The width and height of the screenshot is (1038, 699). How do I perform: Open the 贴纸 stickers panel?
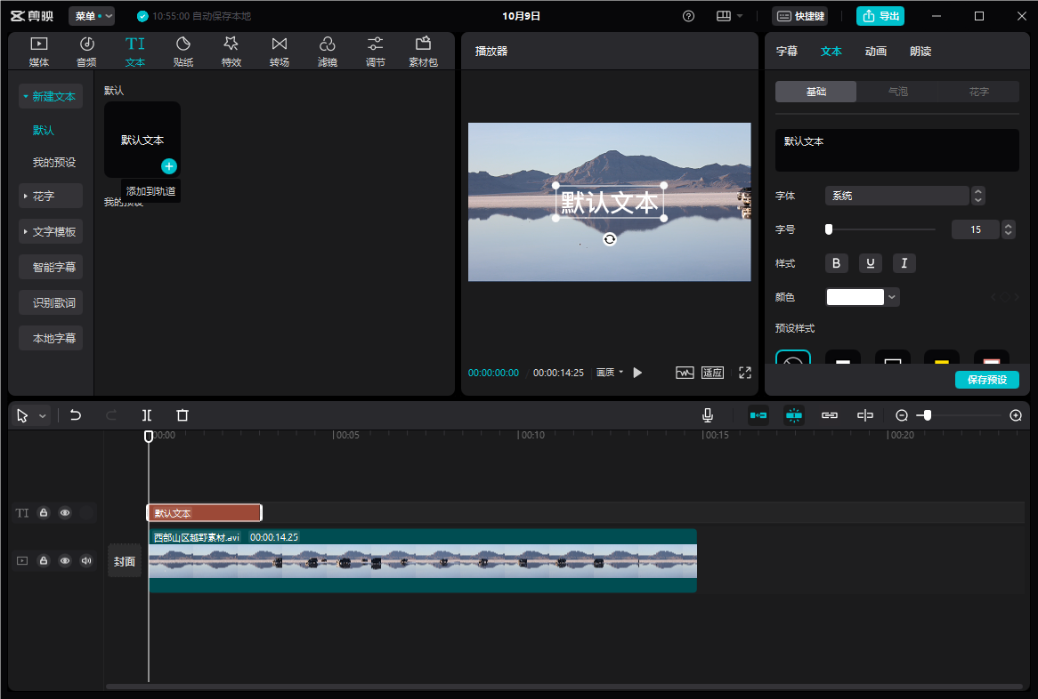tap(183, 51)
